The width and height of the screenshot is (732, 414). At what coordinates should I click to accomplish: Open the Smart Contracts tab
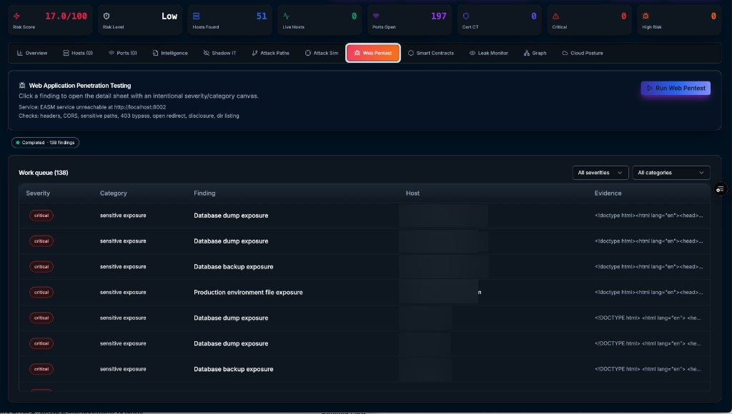click(431, 53)
